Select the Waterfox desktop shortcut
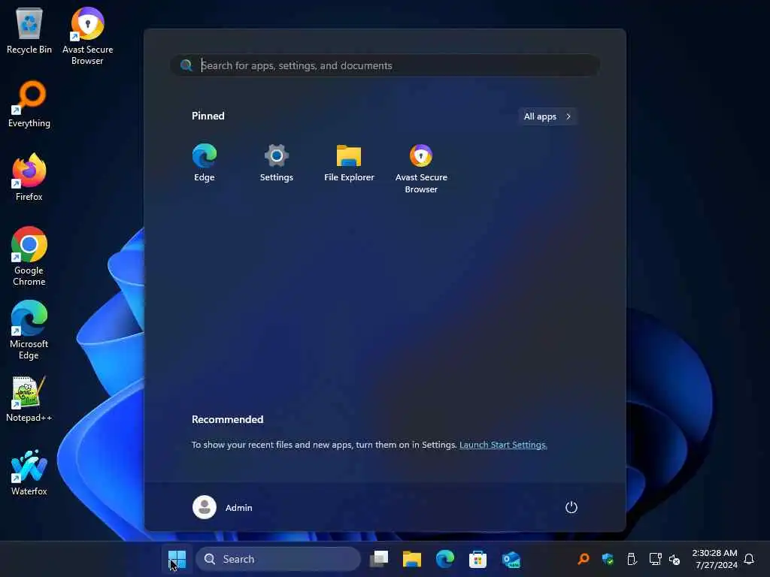770x577 pixels. 29,473
